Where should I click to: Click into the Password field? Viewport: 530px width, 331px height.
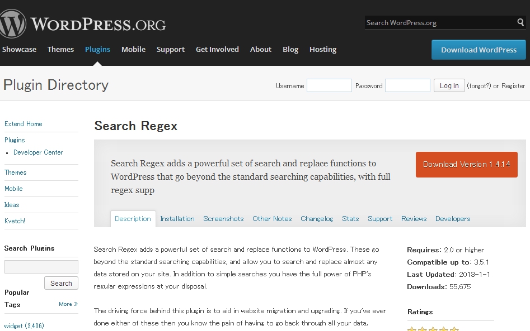pos(407,85)
